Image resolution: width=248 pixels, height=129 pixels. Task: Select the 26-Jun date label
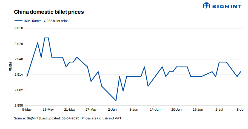click(198, 110)
